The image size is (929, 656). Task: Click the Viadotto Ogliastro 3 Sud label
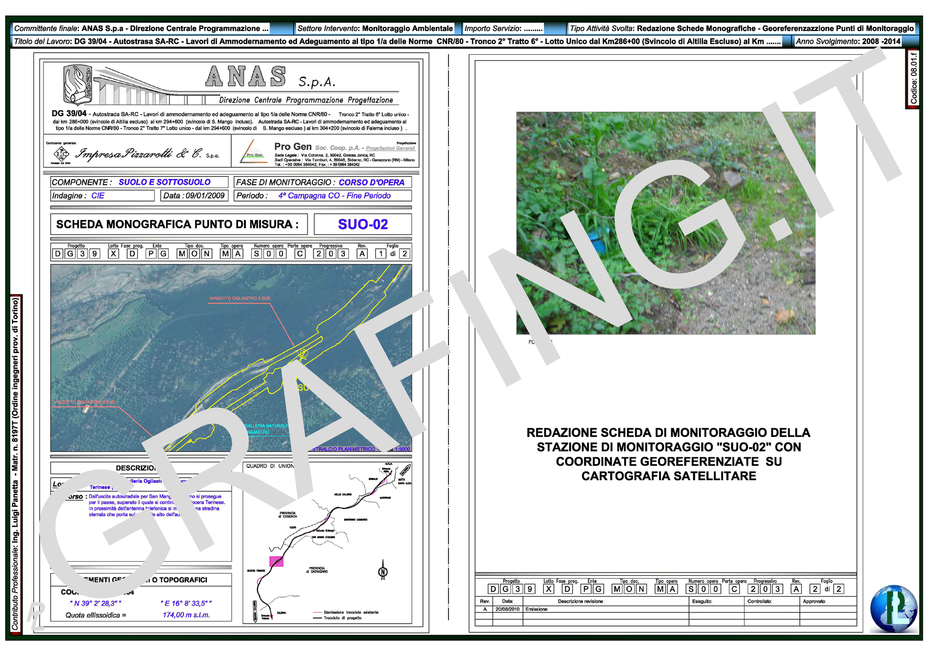(240, 298)
